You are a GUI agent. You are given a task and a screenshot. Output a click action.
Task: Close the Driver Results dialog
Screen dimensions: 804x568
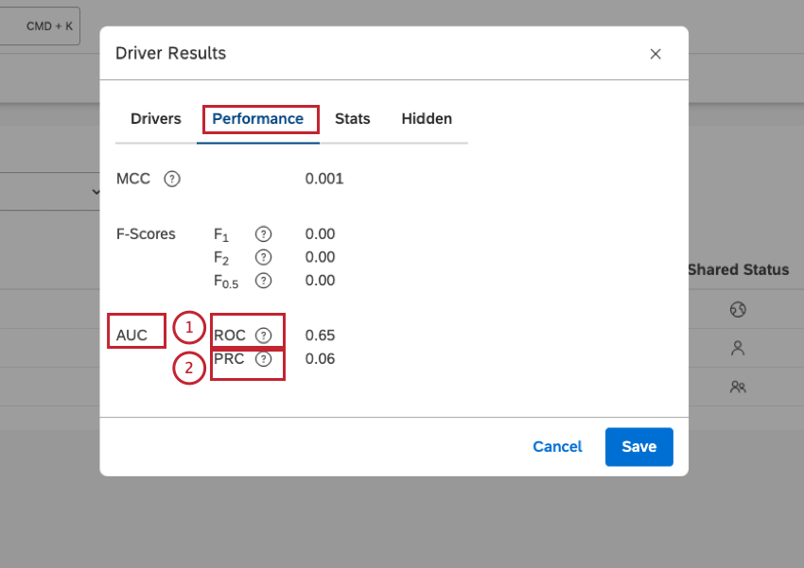(x=655, y=54)
